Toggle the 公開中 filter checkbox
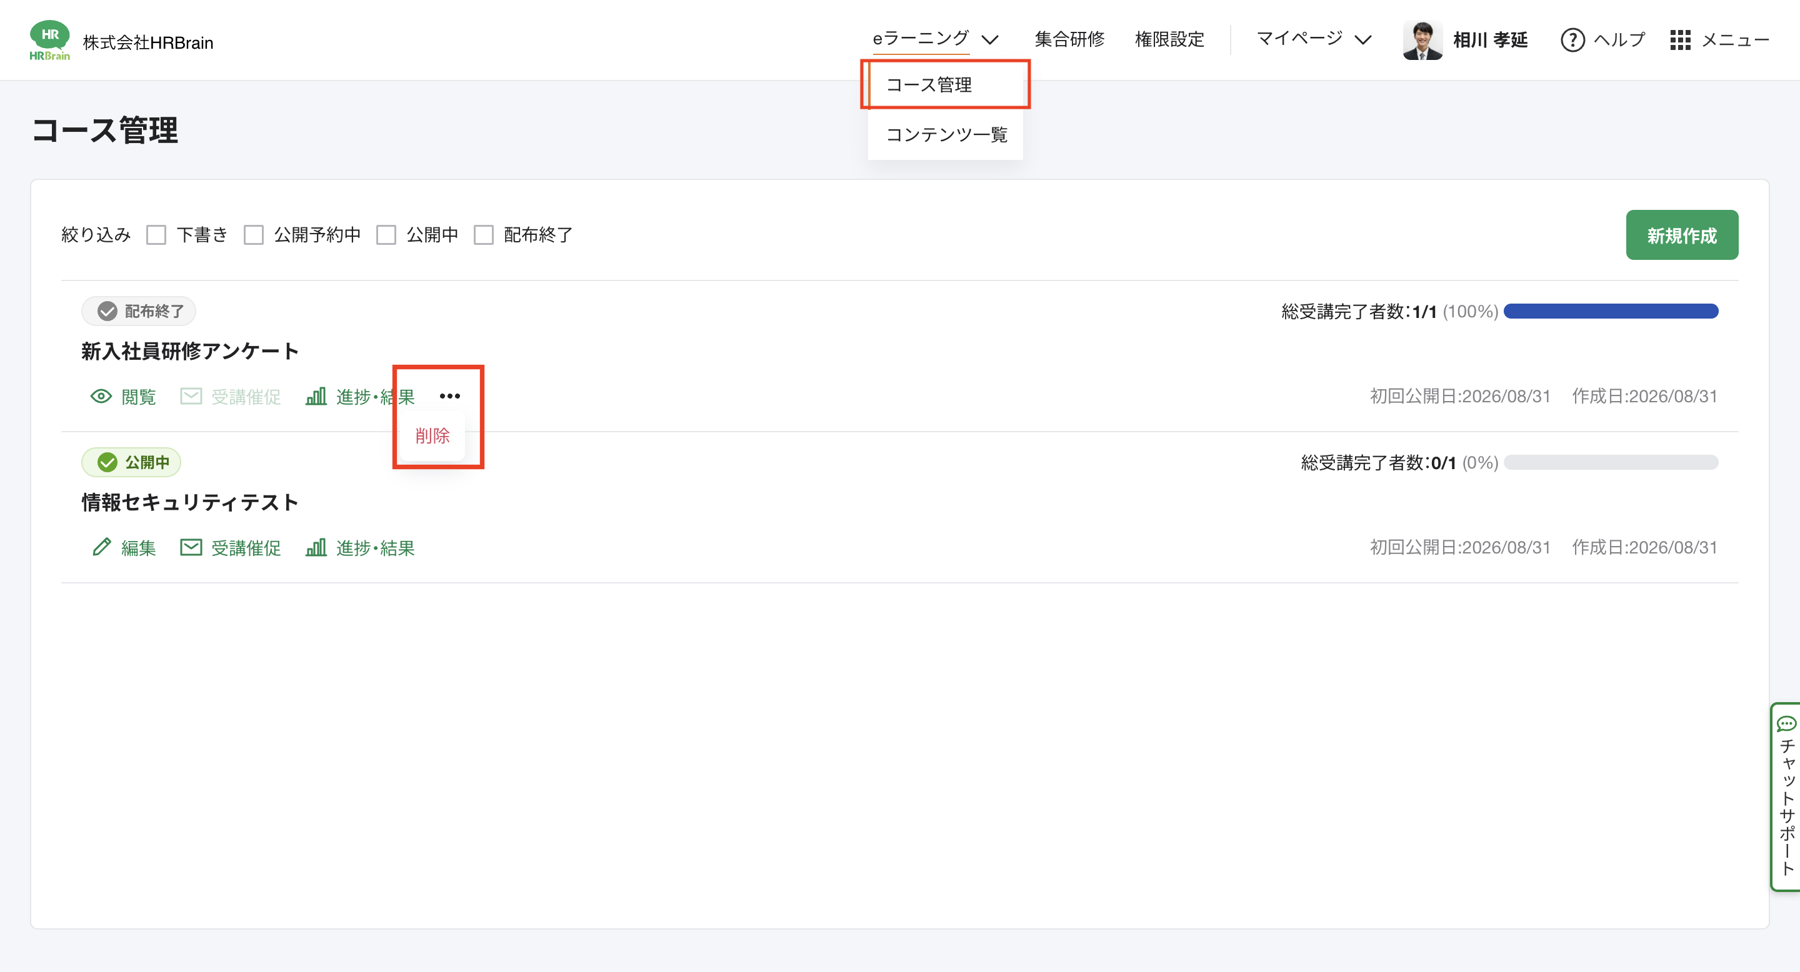 (x=386, y=235)
